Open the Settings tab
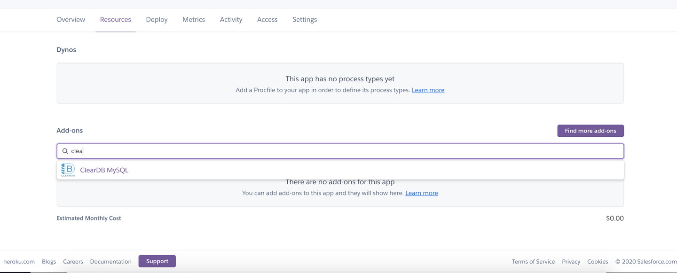 [x=305, y=20]
